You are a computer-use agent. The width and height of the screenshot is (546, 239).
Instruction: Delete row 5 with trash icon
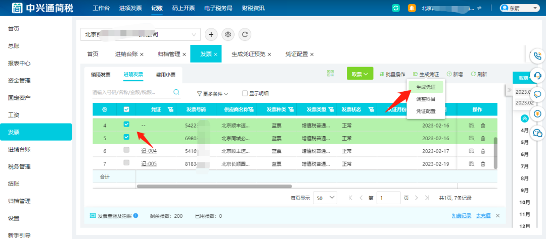tap(483, 138)
